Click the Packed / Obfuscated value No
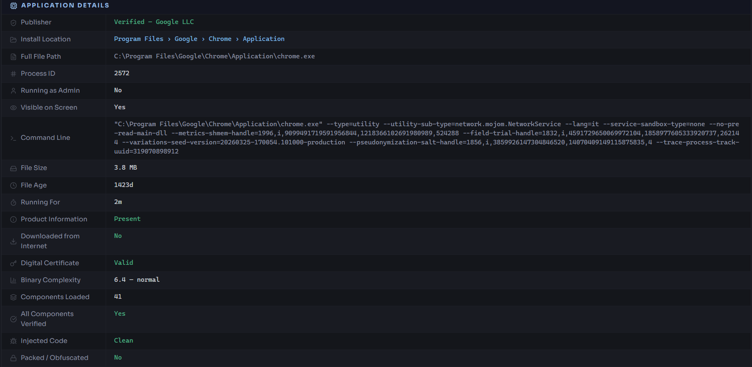 [118, 357]
